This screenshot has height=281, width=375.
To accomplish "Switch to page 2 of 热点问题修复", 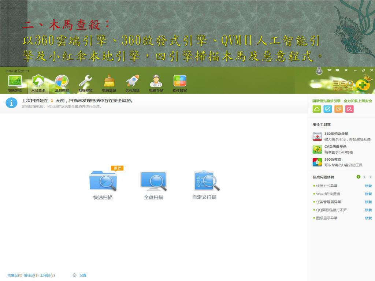I will pos(364,177).
